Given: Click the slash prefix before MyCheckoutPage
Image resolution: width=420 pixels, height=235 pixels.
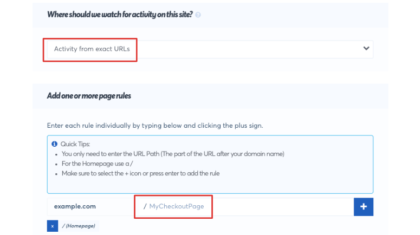Looking at the screenshot, I should [x=145, y=206].
